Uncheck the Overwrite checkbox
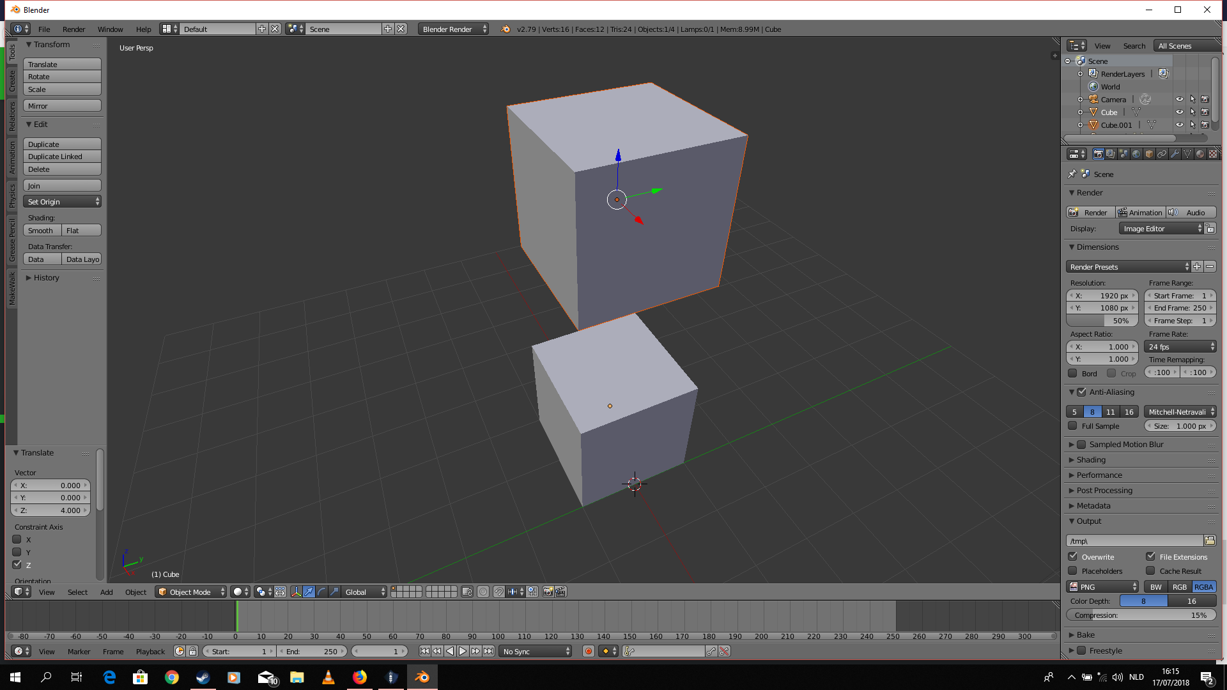The width and height of the screenshot is (1227, 690). click(x=1073, y=556)
